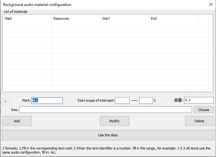Apply settings with Use the data button
The height and width of the screenshot is (157, 216).
pyautogui.click(x=108, y=135)
